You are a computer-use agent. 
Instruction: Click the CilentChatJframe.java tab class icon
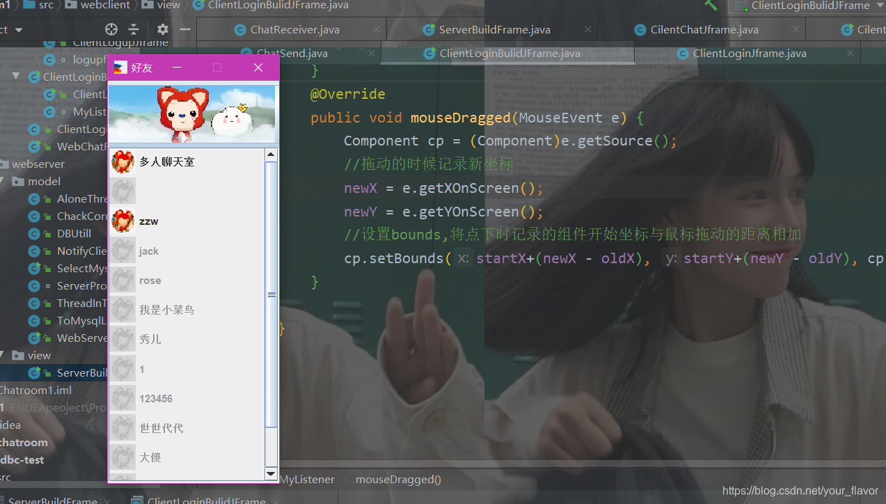pos(640,30)
